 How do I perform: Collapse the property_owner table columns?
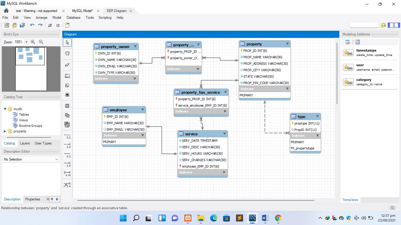(x=135, y=46)
